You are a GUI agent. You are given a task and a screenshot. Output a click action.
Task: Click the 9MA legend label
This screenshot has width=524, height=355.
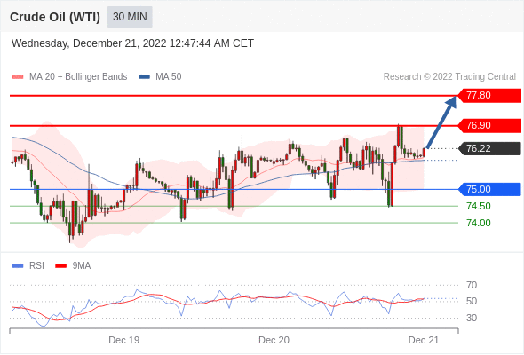(x=82, y=266)
